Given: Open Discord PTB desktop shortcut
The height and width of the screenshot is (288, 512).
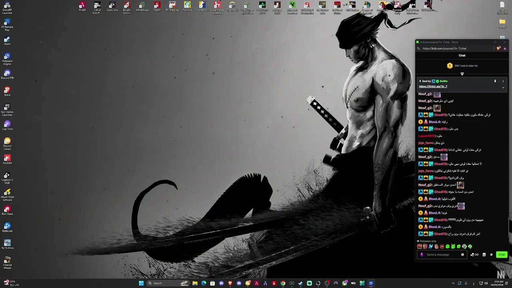Looking at the screenshot, I should (7, 75).
